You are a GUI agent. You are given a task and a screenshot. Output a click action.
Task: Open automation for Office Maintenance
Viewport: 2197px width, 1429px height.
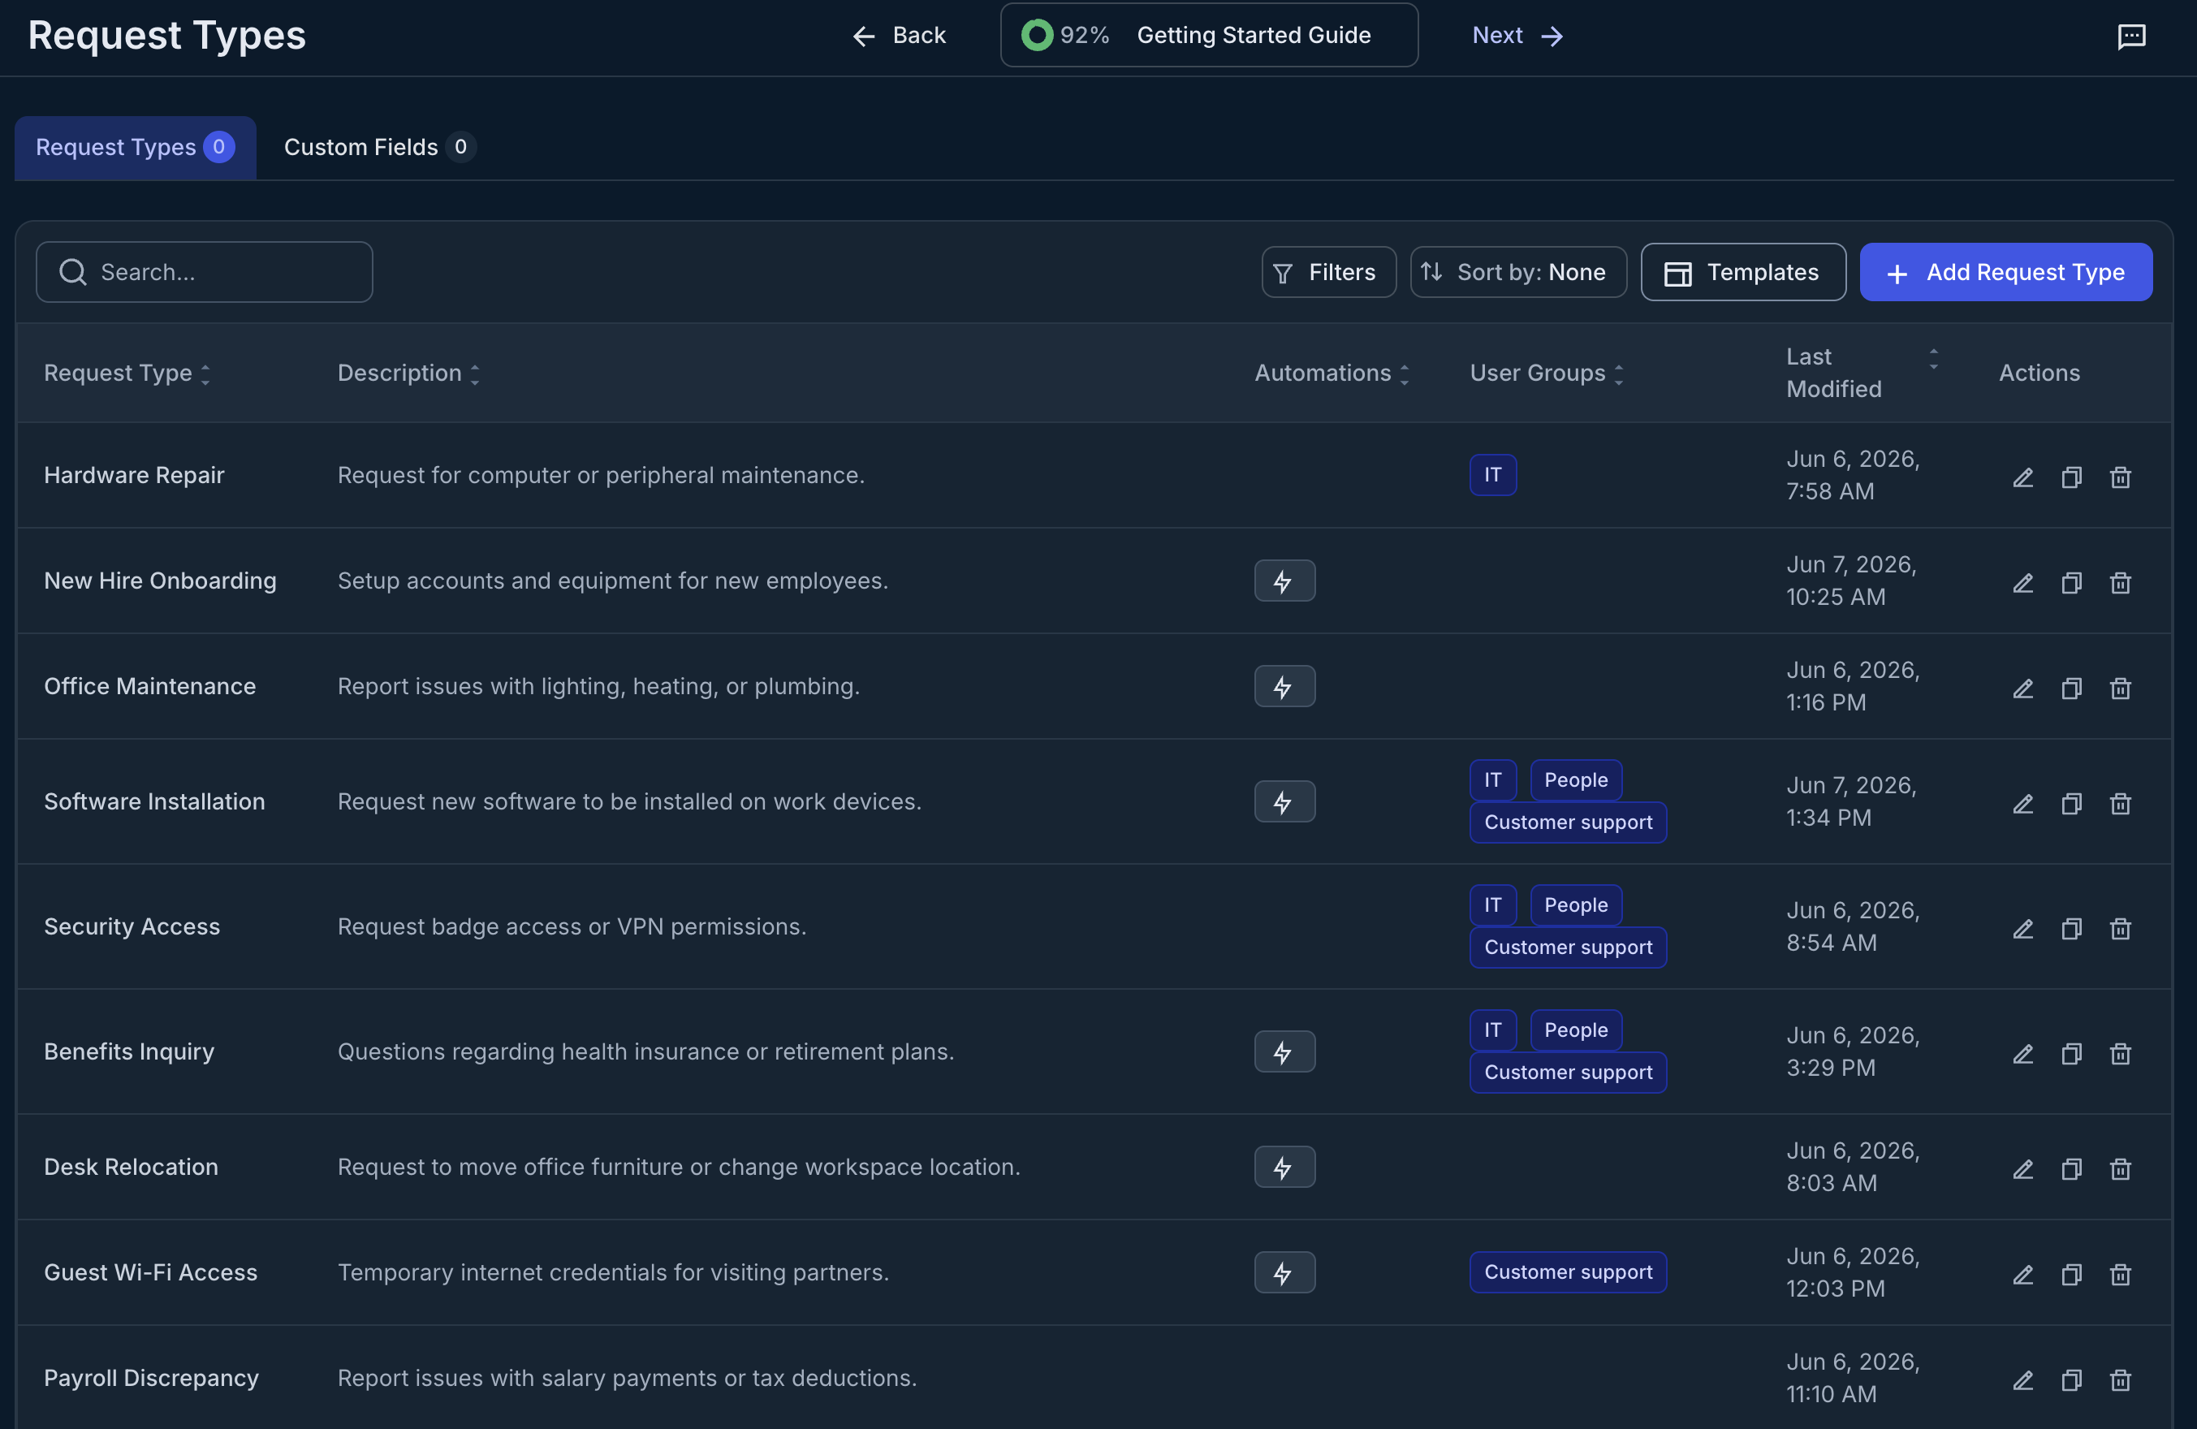coord(1284,686)
